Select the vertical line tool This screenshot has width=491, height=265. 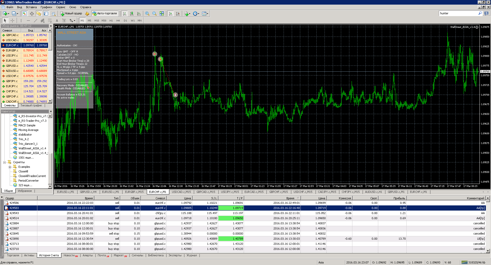[21, 20]
